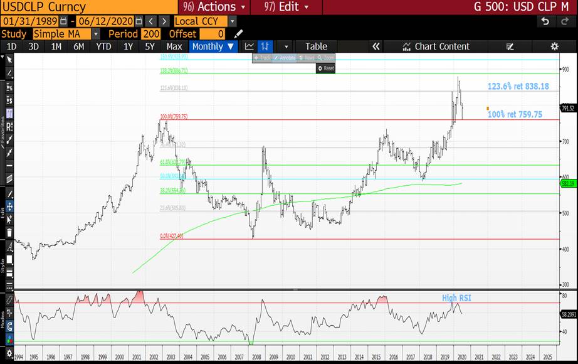Select the arrow pointer tool in left toolbar
The width and height of the screenshot is (578, 364).
coord(9,60)
